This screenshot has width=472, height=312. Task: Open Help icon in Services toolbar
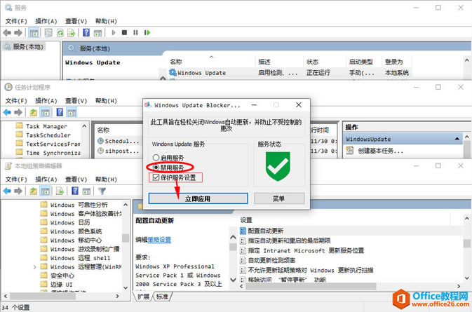click(86, 32)
